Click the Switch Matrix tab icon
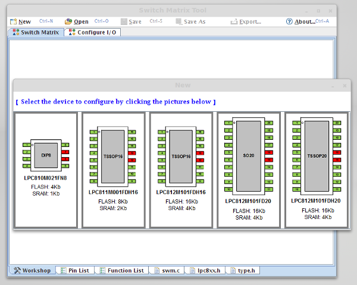Image resolution: width=357 pixels, height=285 pixels. tap(16, 32)
